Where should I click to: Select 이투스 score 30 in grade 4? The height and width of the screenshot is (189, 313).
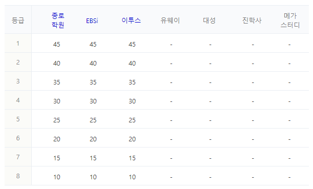(x=132, y=101)
